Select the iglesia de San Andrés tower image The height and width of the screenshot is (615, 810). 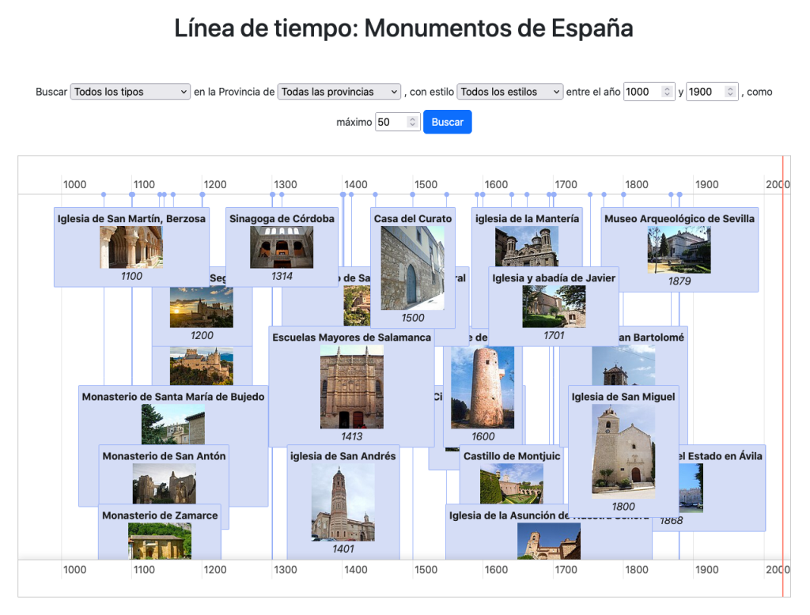click(x=343, y=502)
